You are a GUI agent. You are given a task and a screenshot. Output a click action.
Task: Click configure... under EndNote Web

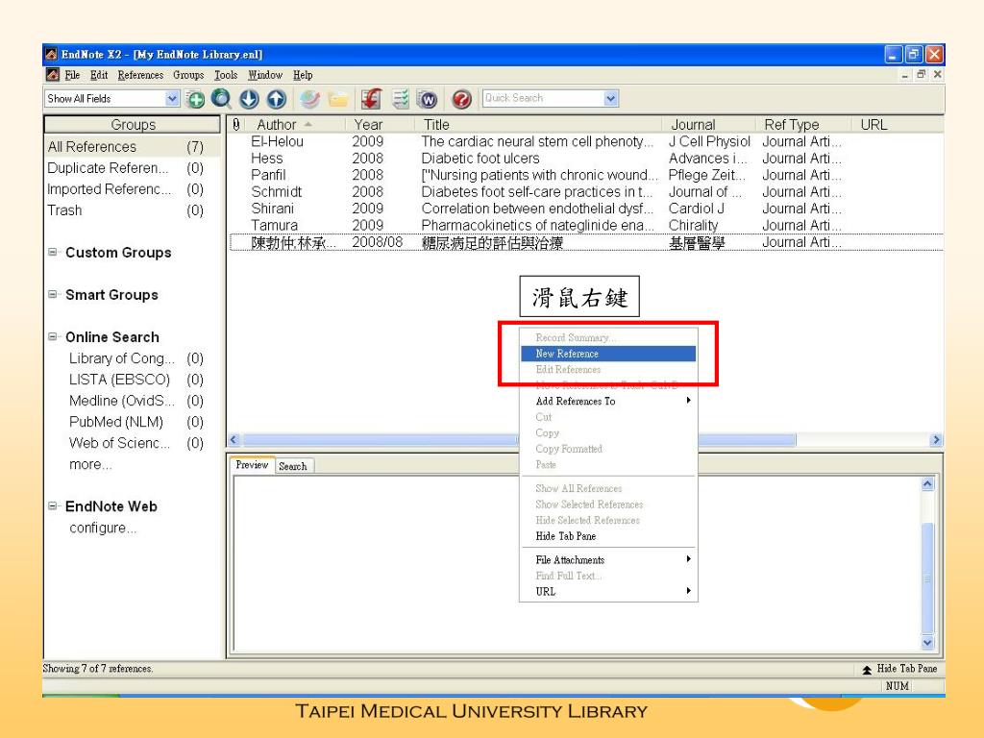(x=103, y=528)
